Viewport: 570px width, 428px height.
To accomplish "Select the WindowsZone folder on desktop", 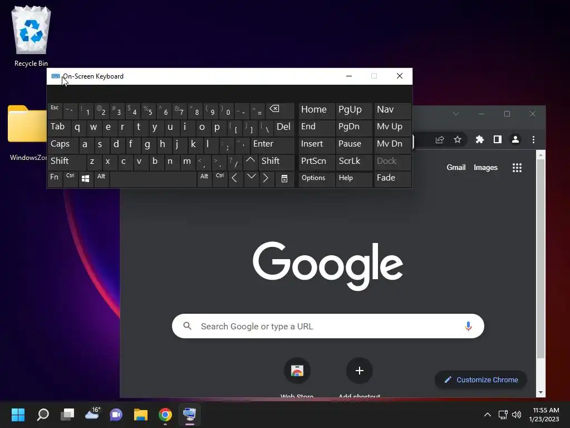I will 27,133.
